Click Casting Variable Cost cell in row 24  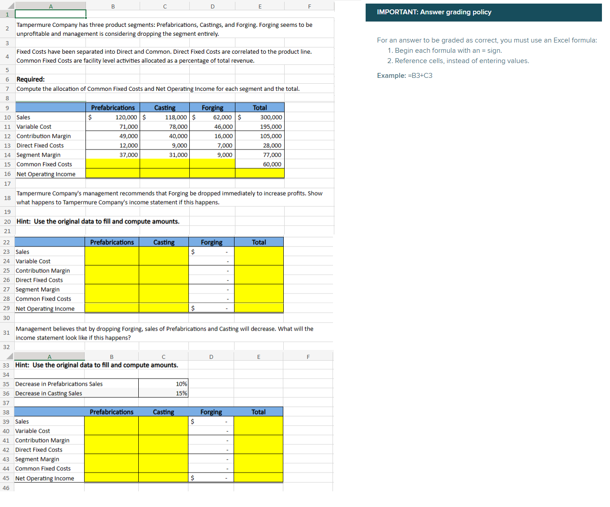pos(164,261)
